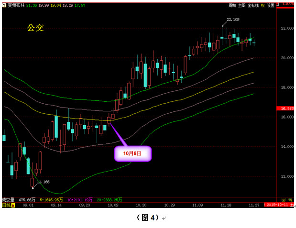The image size is (296, 228).
Task: Toggle the 坐标线 grid lines option
Action: click(253, 5)
